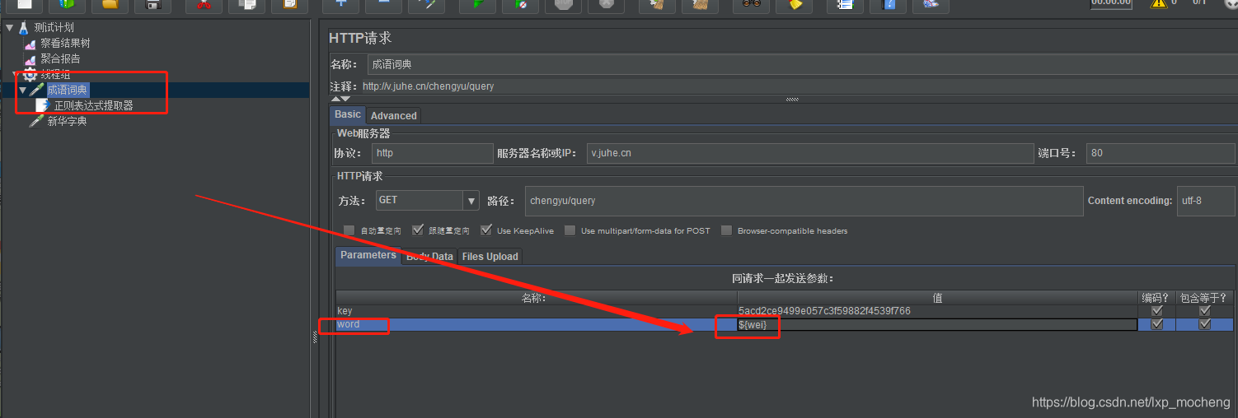The image size is (1238, 418).
Task: Click the yellow warning triangle icon
Action: tap(1159, 3)
